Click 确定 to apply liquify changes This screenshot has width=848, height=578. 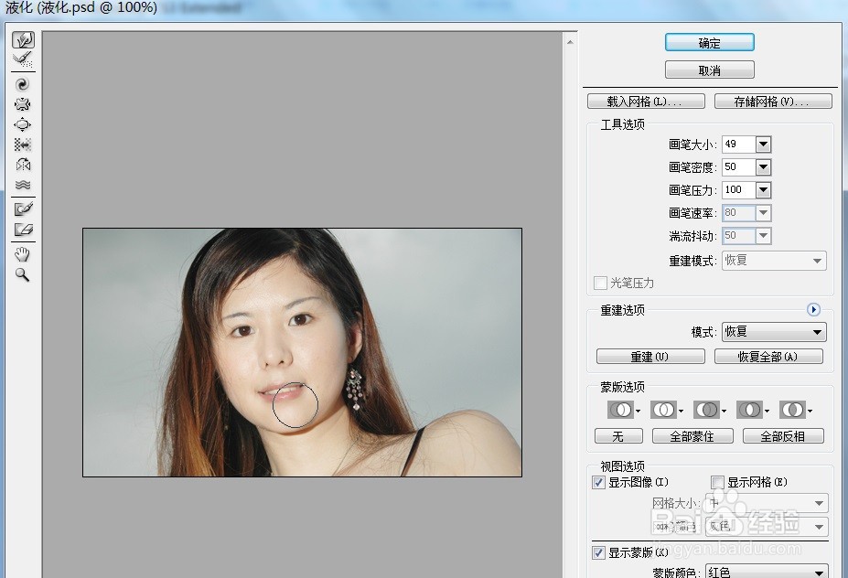pos(709,42)
